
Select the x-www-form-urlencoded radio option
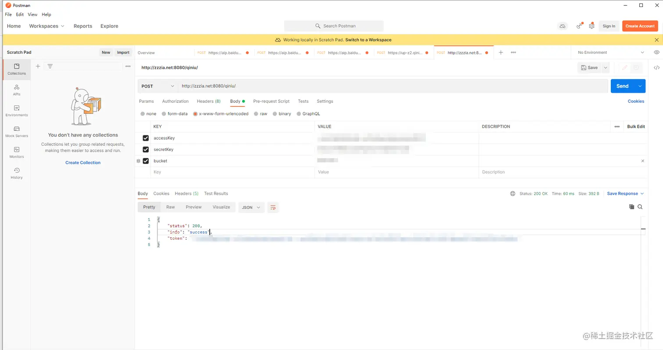[195, 114]
